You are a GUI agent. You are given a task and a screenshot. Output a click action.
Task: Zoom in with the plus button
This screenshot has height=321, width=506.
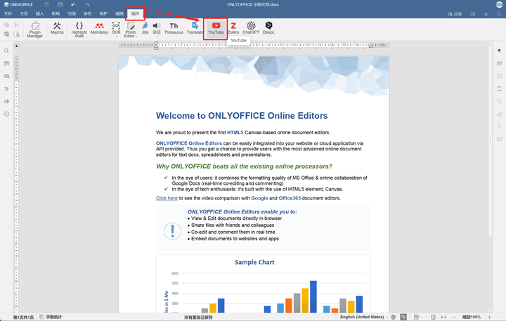click(490, 317)
